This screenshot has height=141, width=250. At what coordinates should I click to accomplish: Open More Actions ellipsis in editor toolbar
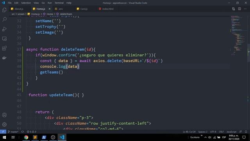pyautogui.click(x=245, y=9)
